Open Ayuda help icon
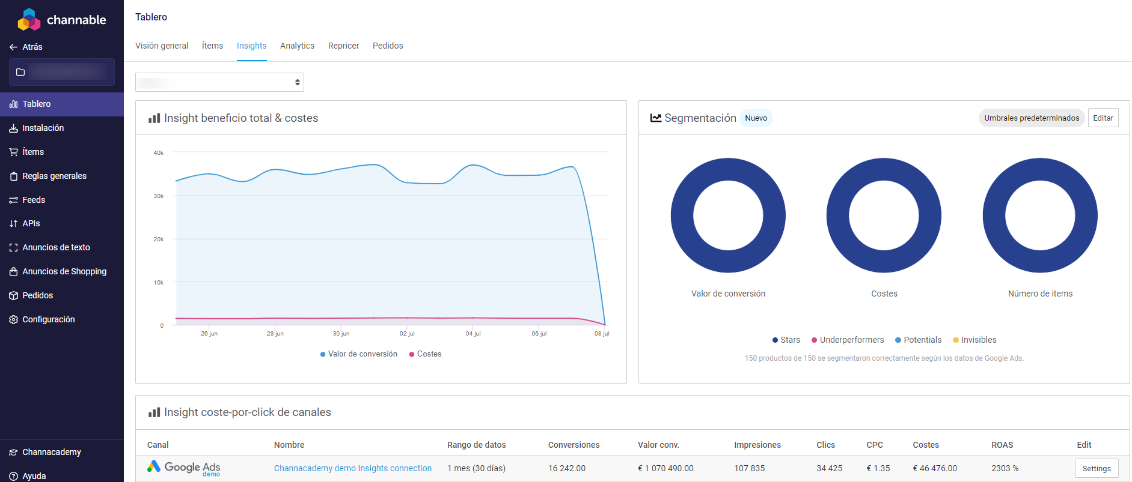 point(13,476)
